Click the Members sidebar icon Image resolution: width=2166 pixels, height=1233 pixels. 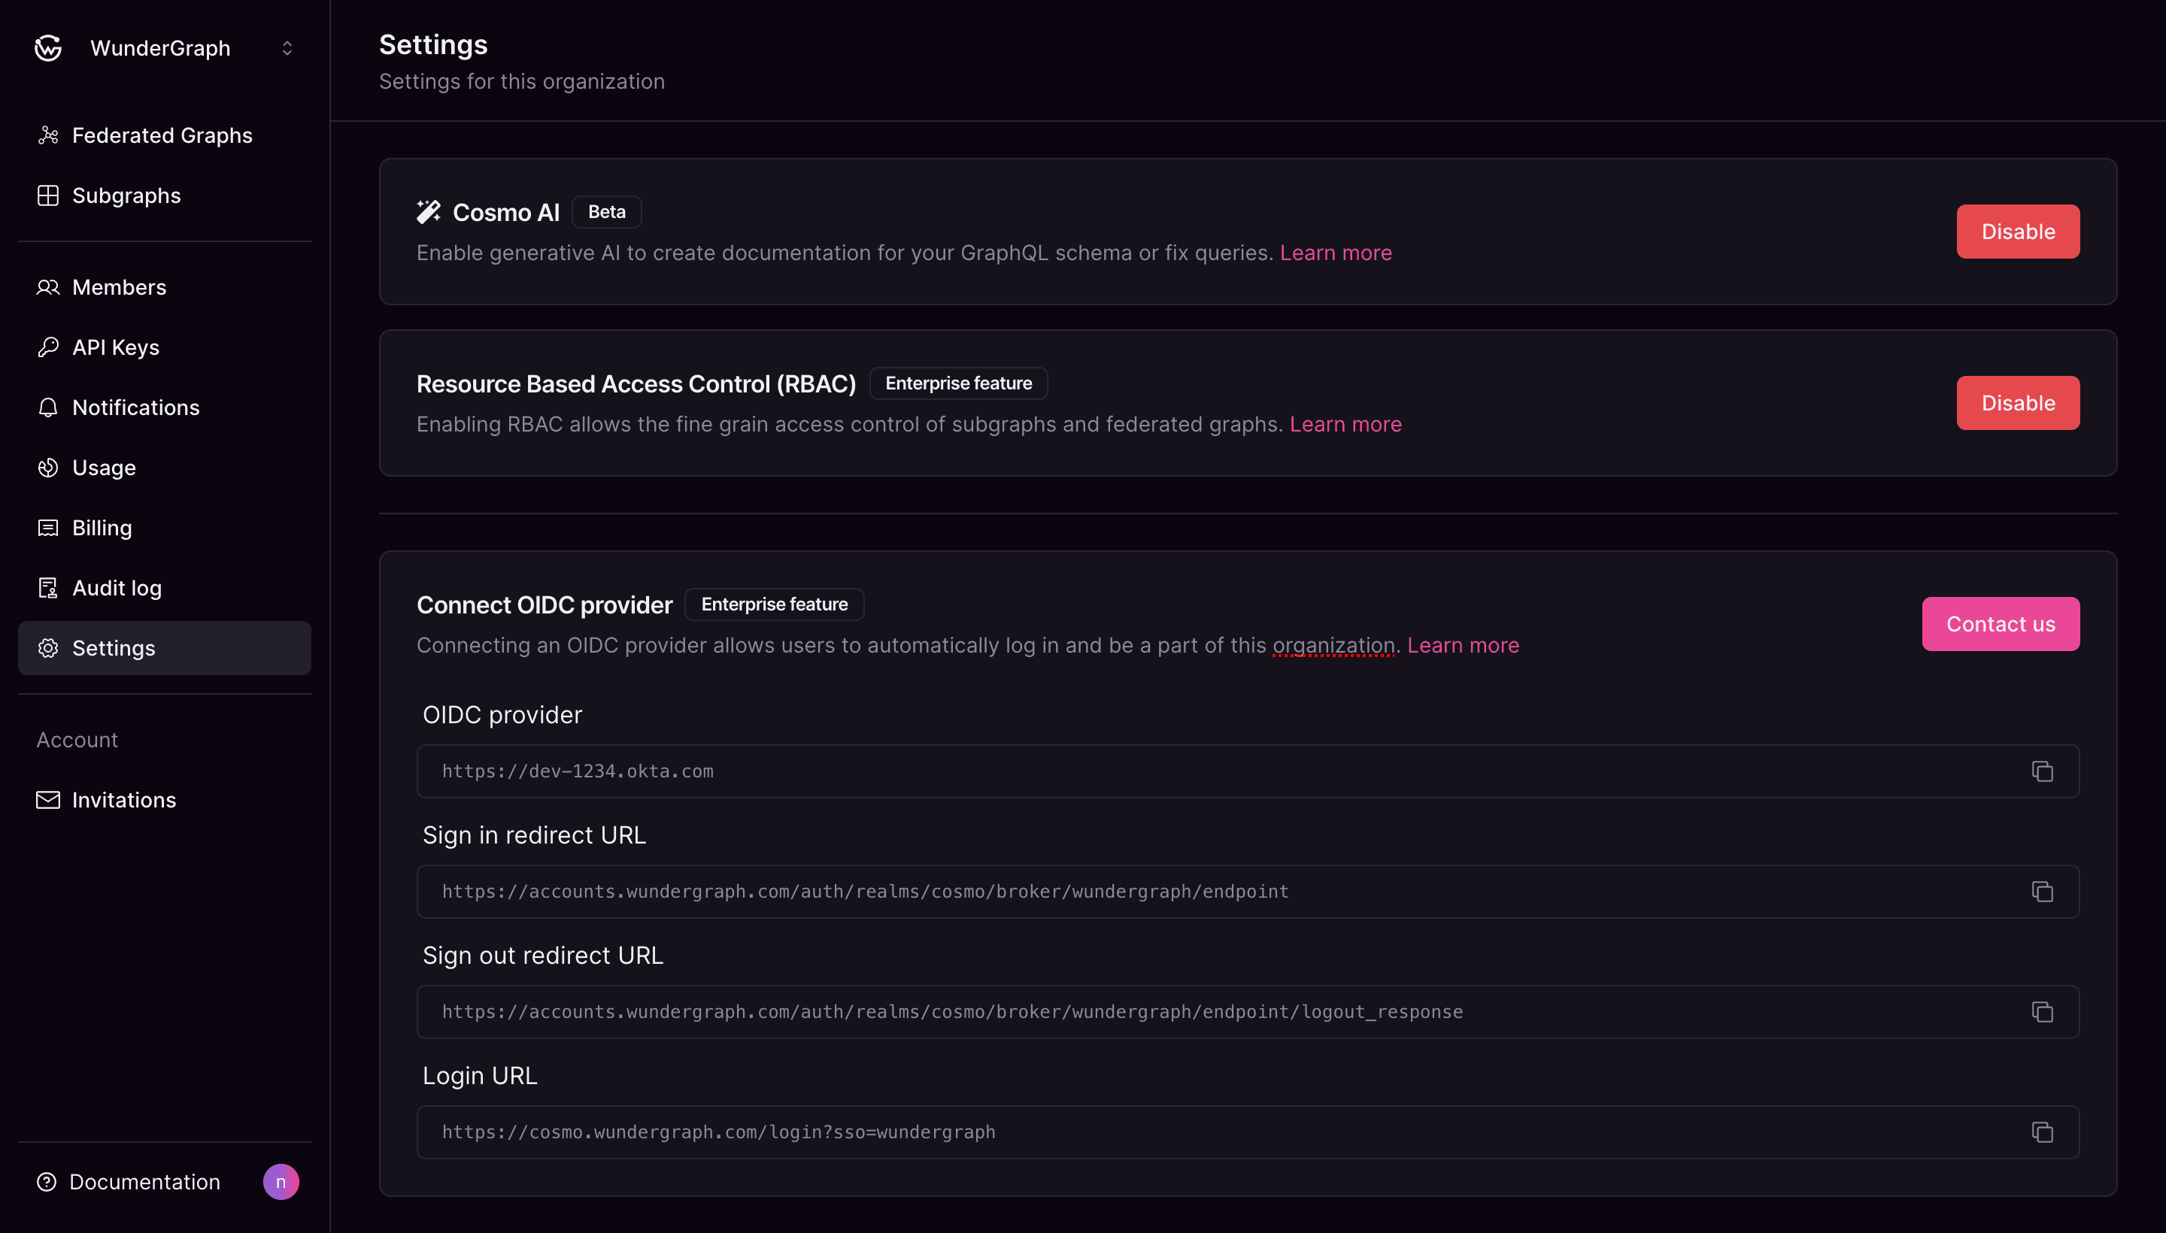click(x=47, y=287)
